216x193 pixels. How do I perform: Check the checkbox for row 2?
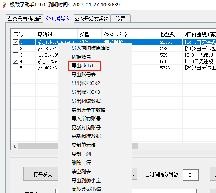pyautogui.click(x=15, y=49)
